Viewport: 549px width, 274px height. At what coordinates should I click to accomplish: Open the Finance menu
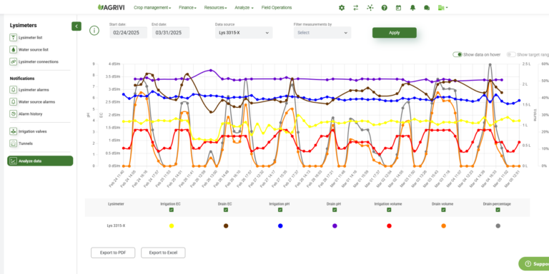click(188, 7)
